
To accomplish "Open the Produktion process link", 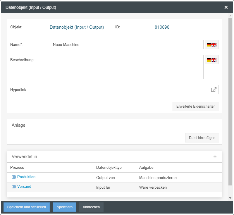I will [x=26, y=177].
